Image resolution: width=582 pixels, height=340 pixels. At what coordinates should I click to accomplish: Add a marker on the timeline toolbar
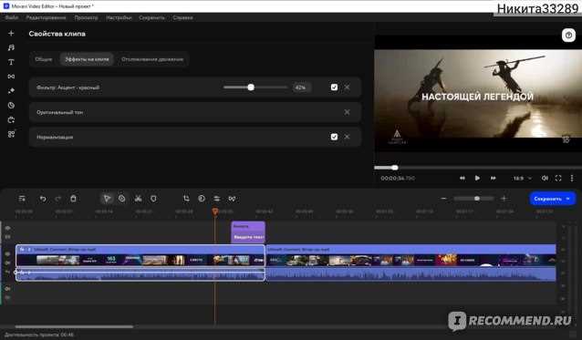[153, 199]
